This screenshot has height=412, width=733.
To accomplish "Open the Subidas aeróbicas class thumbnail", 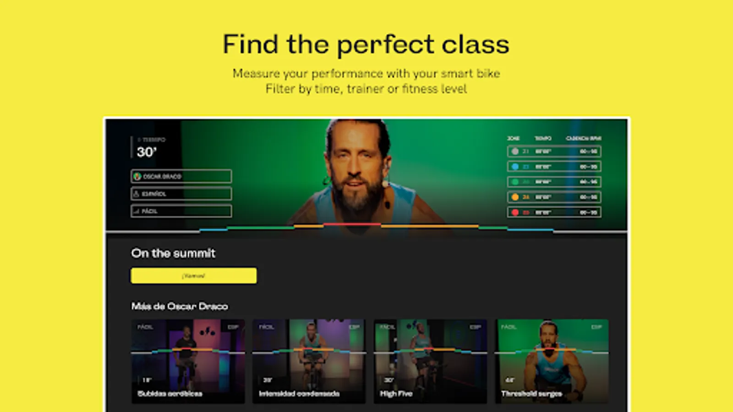I will (188, 361).
